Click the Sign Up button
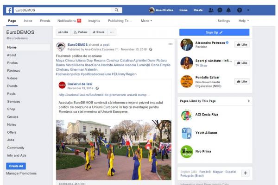 (x=215, y=32)
